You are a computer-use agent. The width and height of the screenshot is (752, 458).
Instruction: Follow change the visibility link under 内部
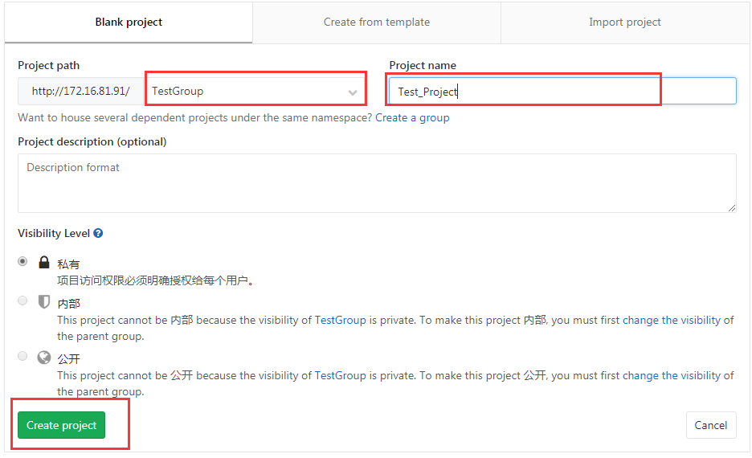(x=672, y=321)
